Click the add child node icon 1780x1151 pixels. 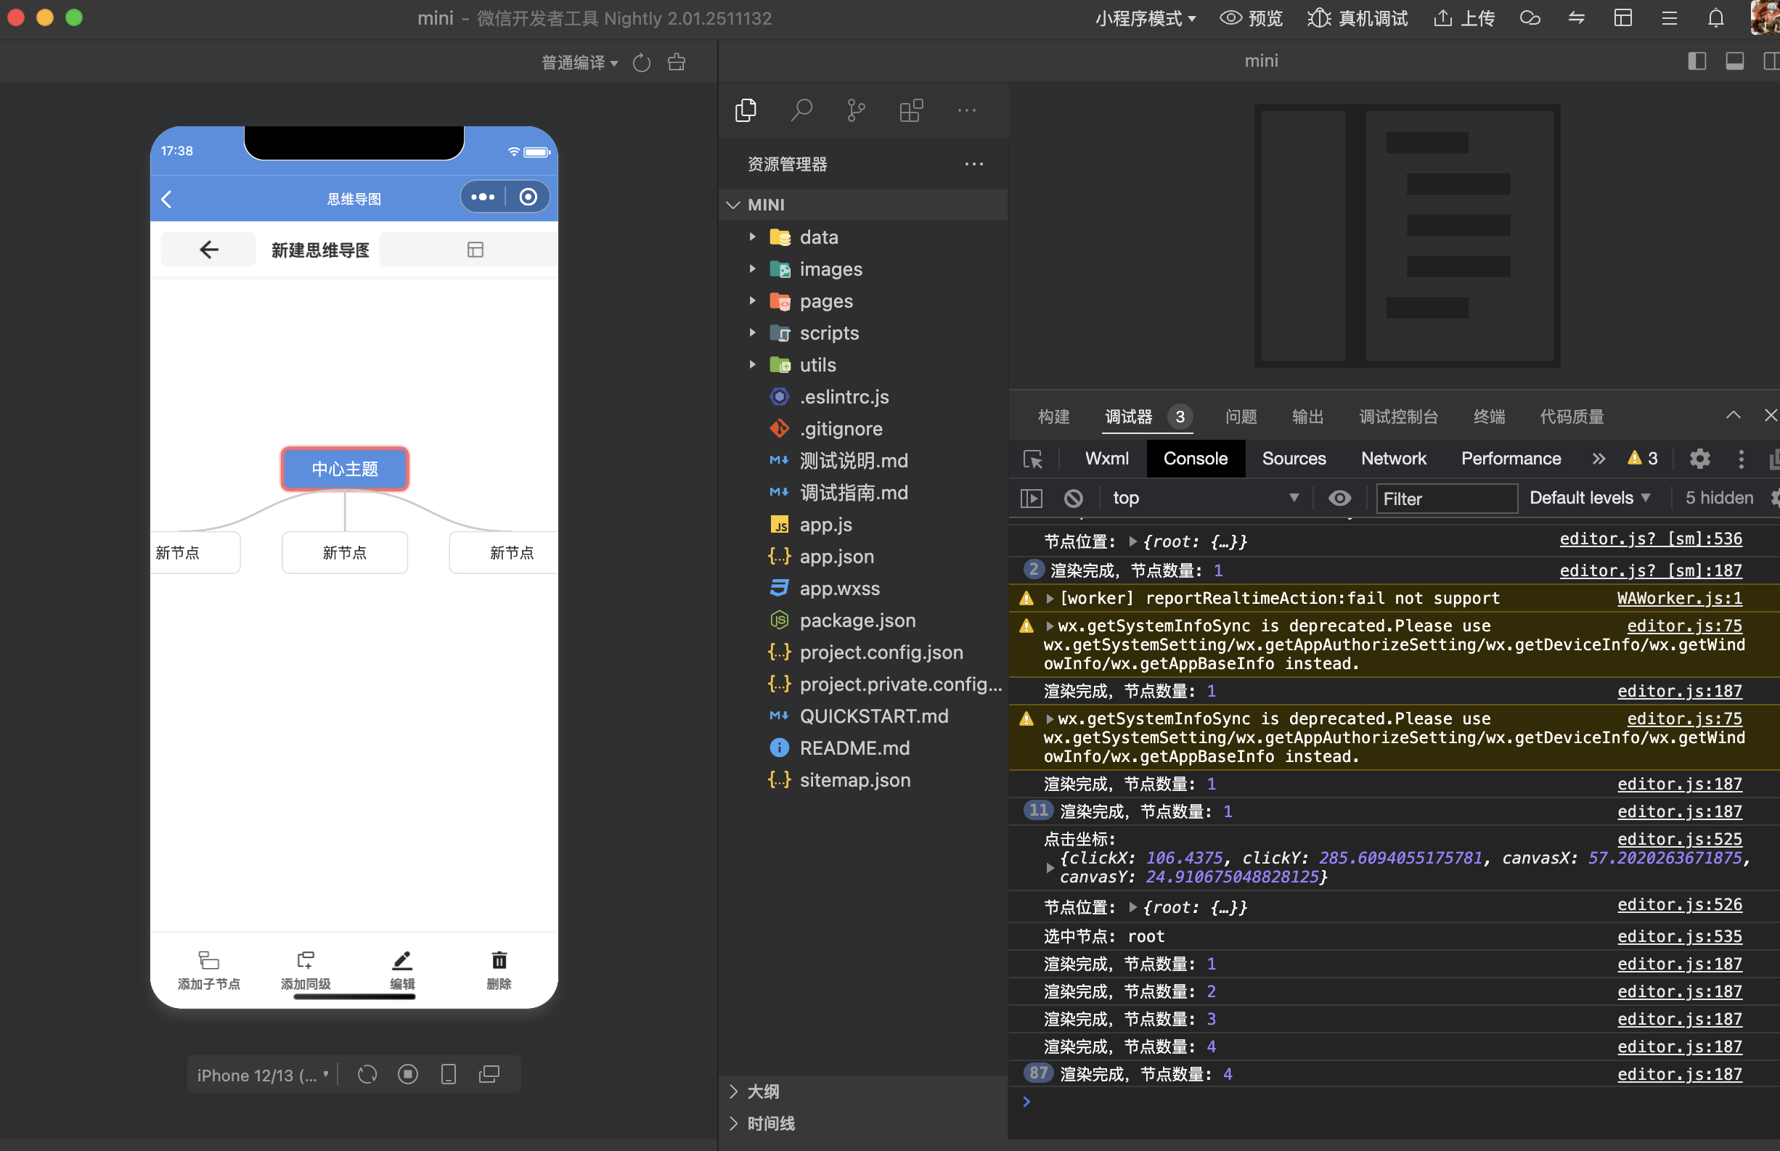pyautogui.click(x=208, y=960)
